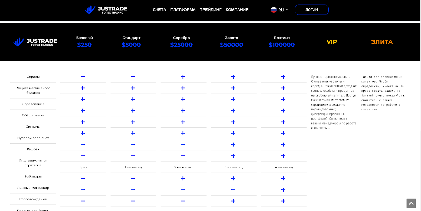Select the Базовый account tier heading

click(x=84, y=38)
